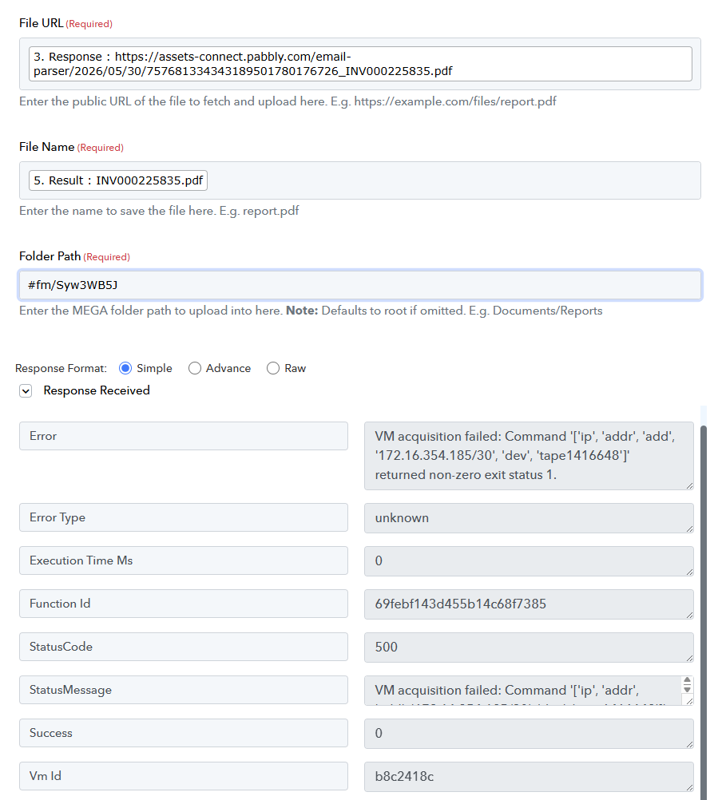Screen dimensions: 714x800
Task: Click the Error message value box
Action: pos(529,456)
